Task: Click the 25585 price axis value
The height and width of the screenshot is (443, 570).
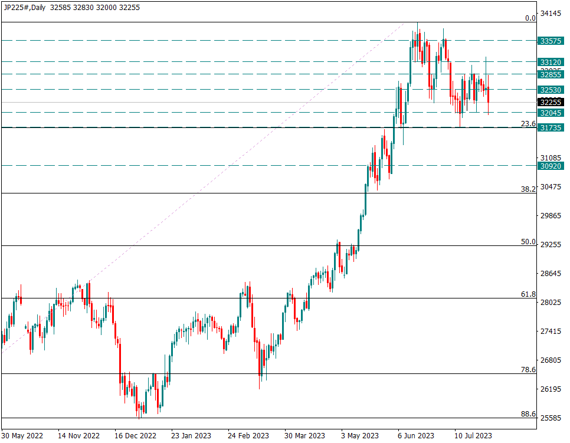Action: 551,418
